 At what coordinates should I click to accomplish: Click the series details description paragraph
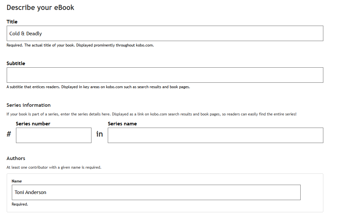tap(151, 114)
